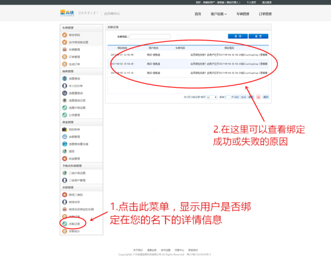Viewport: 331px width, 256px height.
Task: Go to 首页 in the top navigation
Action: click(198, 14)
